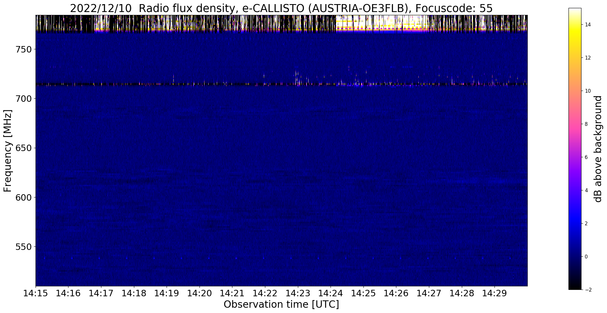This screenshot has height=313, width=607.
Task: Click the colorbar tick value 8
Action: click(x=586, y=124)
